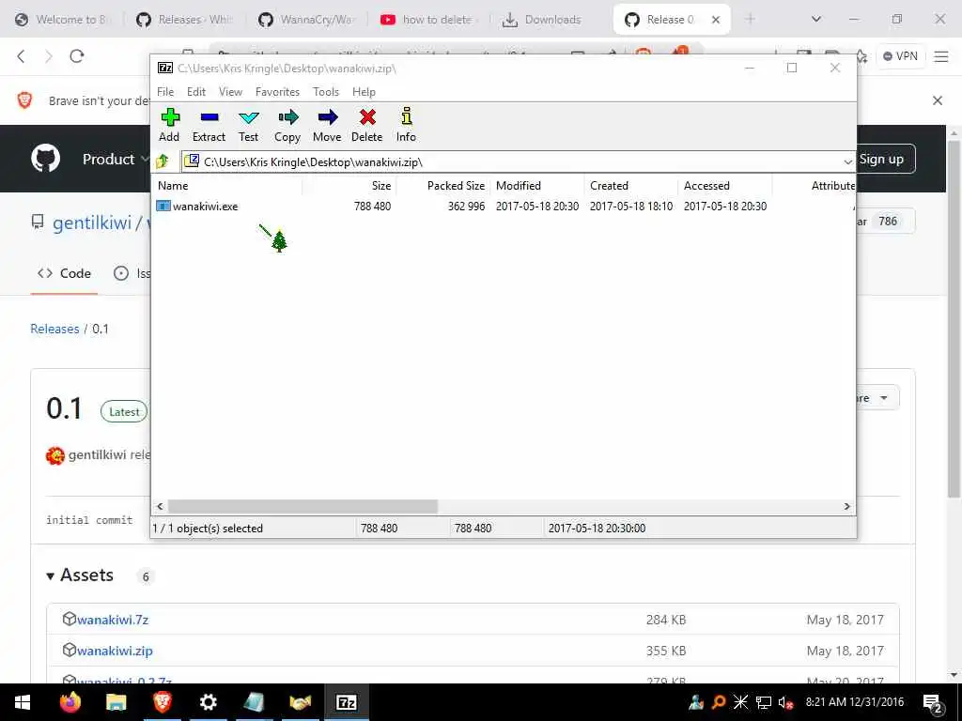Open the Tools menu
The image size is (962, 721).
click(x=326, y=92)
